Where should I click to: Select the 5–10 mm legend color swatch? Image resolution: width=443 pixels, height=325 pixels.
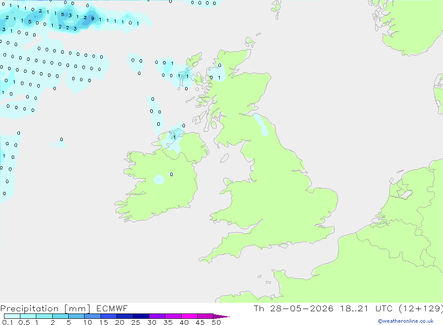click(x=76, y=316)
